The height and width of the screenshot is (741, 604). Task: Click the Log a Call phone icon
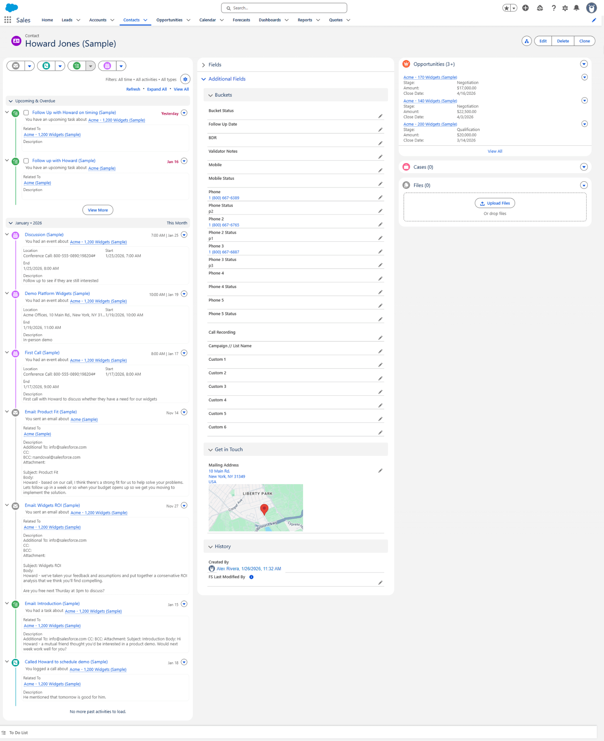pos(46,66)
